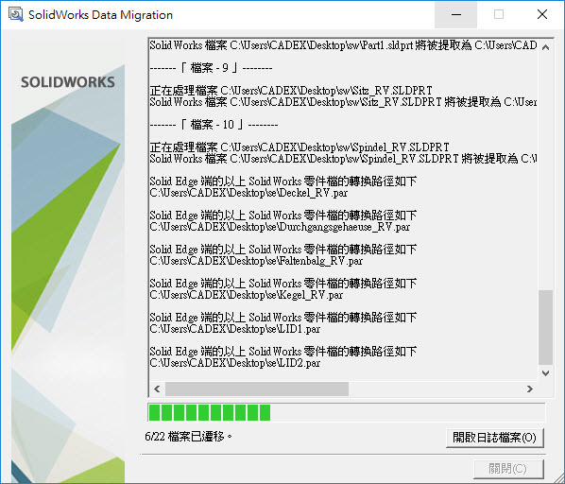
Task: Click empty track right of horizontal scrollbar thumb
Action: pos(436,389)
